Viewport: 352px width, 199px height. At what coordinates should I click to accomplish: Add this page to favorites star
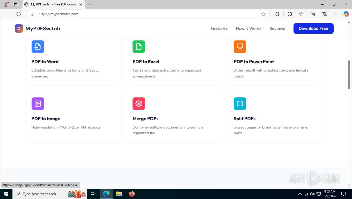click(x=263, y=14)
